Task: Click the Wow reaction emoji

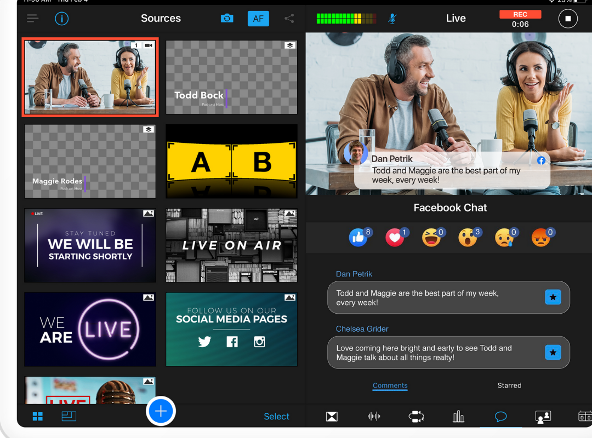Action: (468, 237)
